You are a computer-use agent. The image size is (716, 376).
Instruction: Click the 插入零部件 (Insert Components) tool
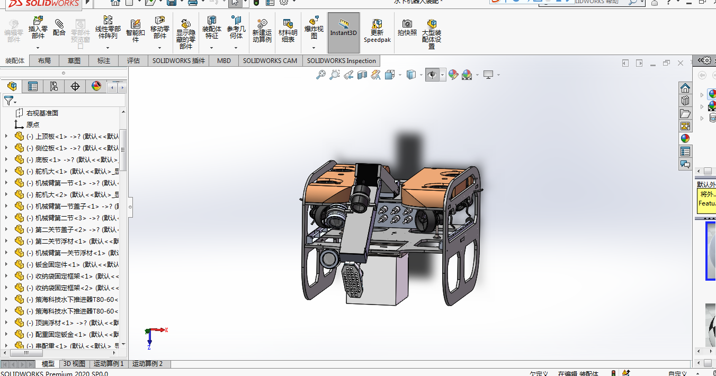pyautogui.click(x=38, y=28)
